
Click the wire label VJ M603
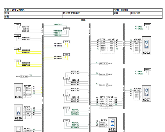coord(139,27)
